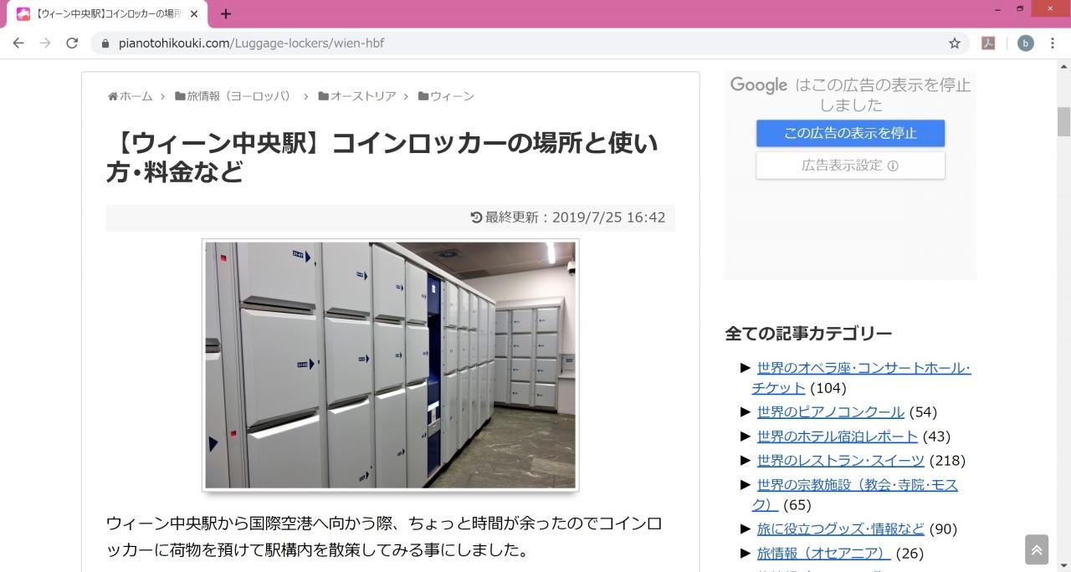Click the scrollbar up arrow
Image resolution: width=1071 pixels, height=572 pixels.
1063,66
